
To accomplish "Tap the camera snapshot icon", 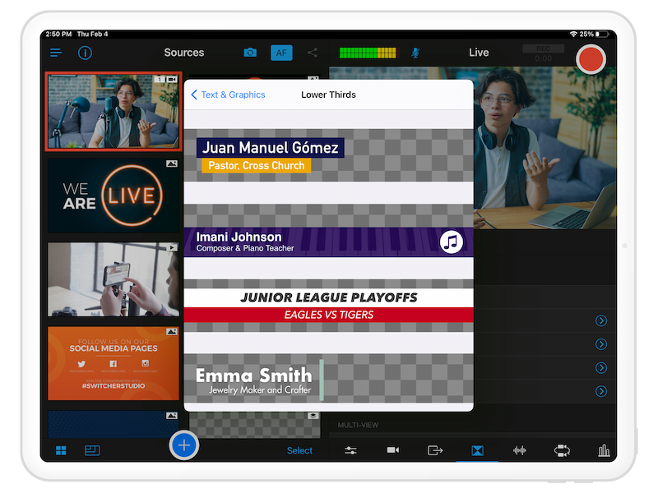I will pos(250,53).
